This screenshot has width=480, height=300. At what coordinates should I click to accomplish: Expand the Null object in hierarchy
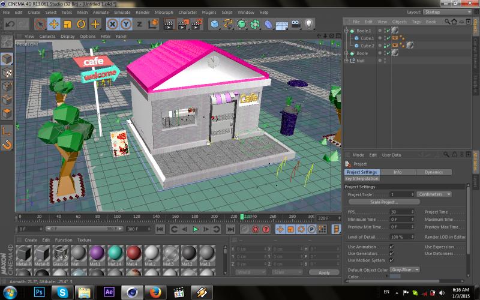pyautogui.click(x=347, y=61)
